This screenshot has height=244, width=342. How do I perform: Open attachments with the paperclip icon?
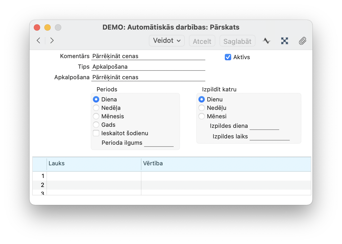[302, 41]
